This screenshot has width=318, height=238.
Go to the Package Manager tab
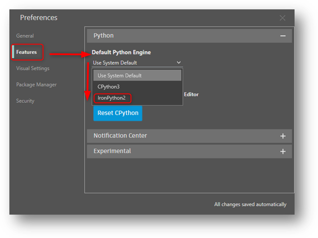click(36, 85)
